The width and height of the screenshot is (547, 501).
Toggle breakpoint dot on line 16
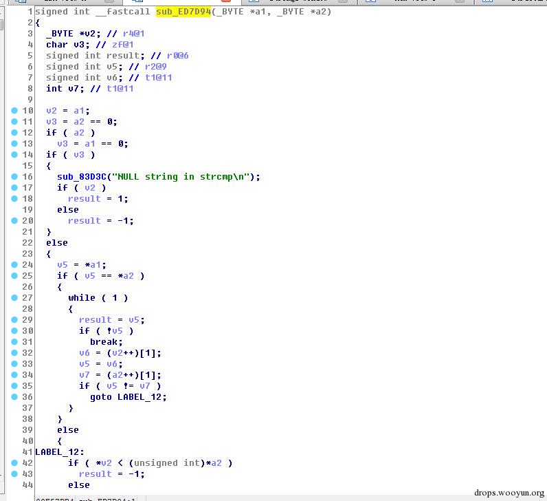[14, 176]
